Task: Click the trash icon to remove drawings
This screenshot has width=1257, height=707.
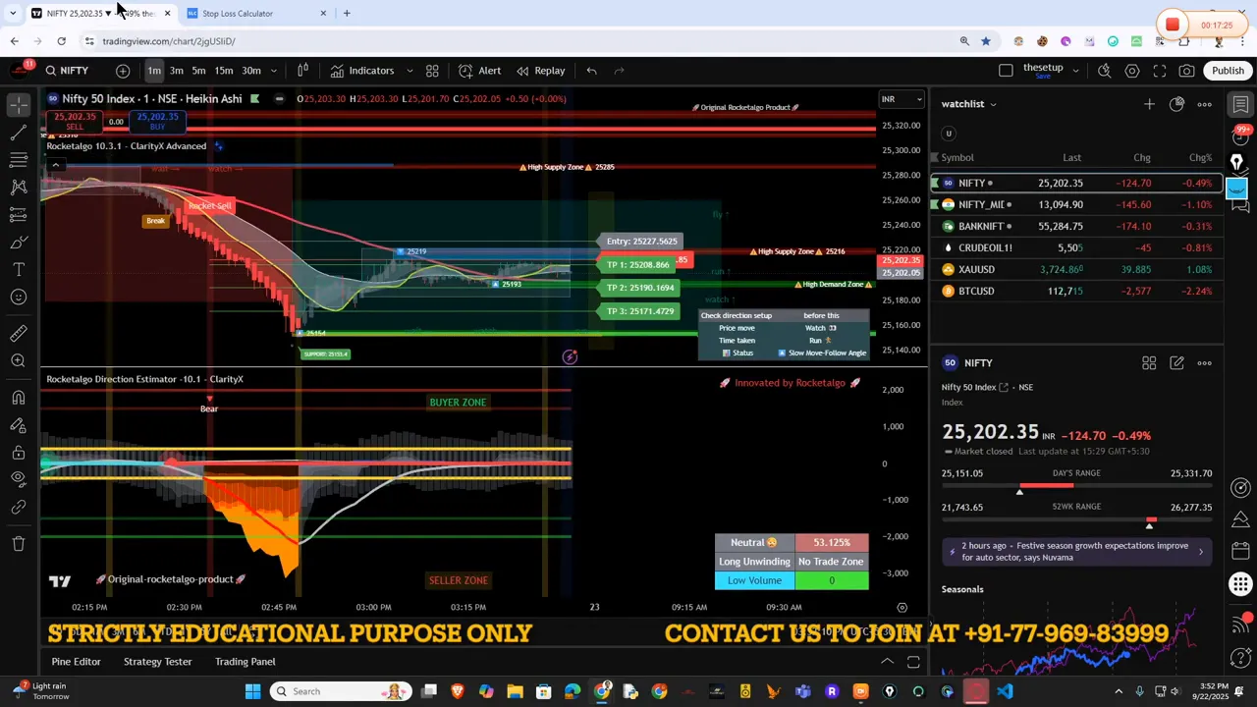Action: [18, 543]
